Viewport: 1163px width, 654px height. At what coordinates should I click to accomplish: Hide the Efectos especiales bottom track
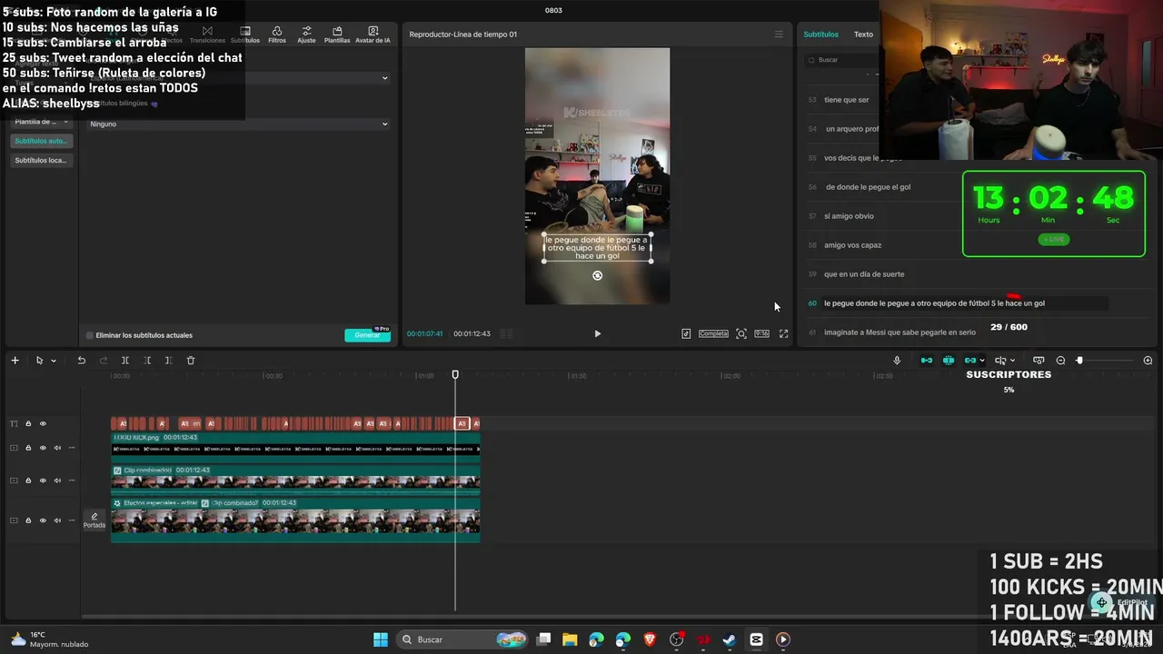point(43,520)
